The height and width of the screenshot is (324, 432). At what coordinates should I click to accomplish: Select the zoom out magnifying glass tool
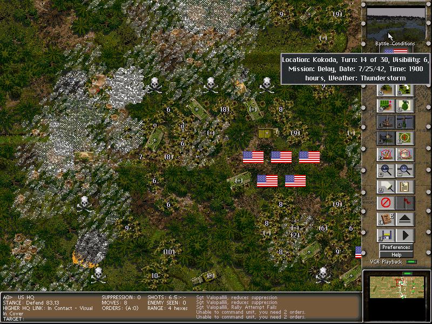pos(403,170)
